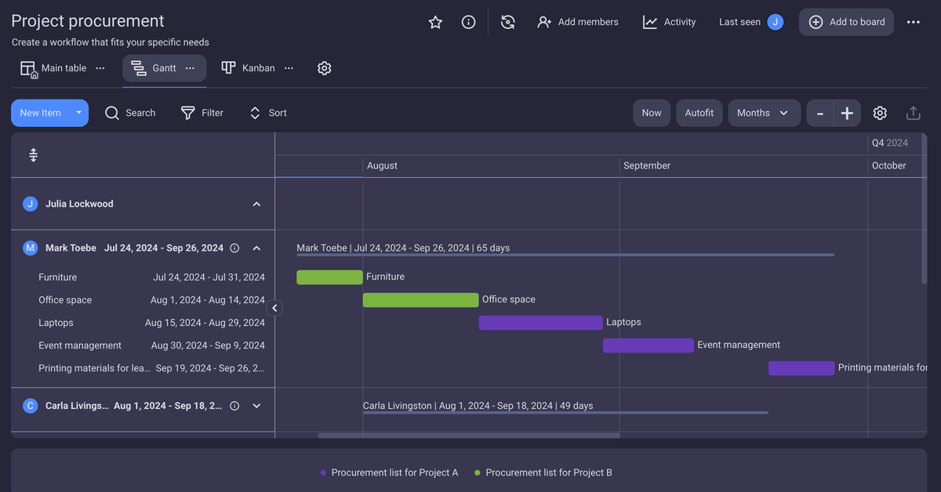Click the Add members icon
This screenshot has height=492, width=941.
[545, 22]
